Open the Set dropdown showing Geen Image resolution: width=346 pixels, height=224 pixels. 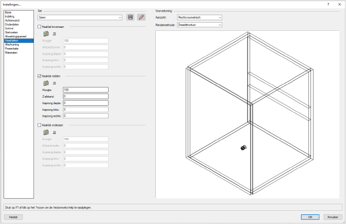click(80, 17)
